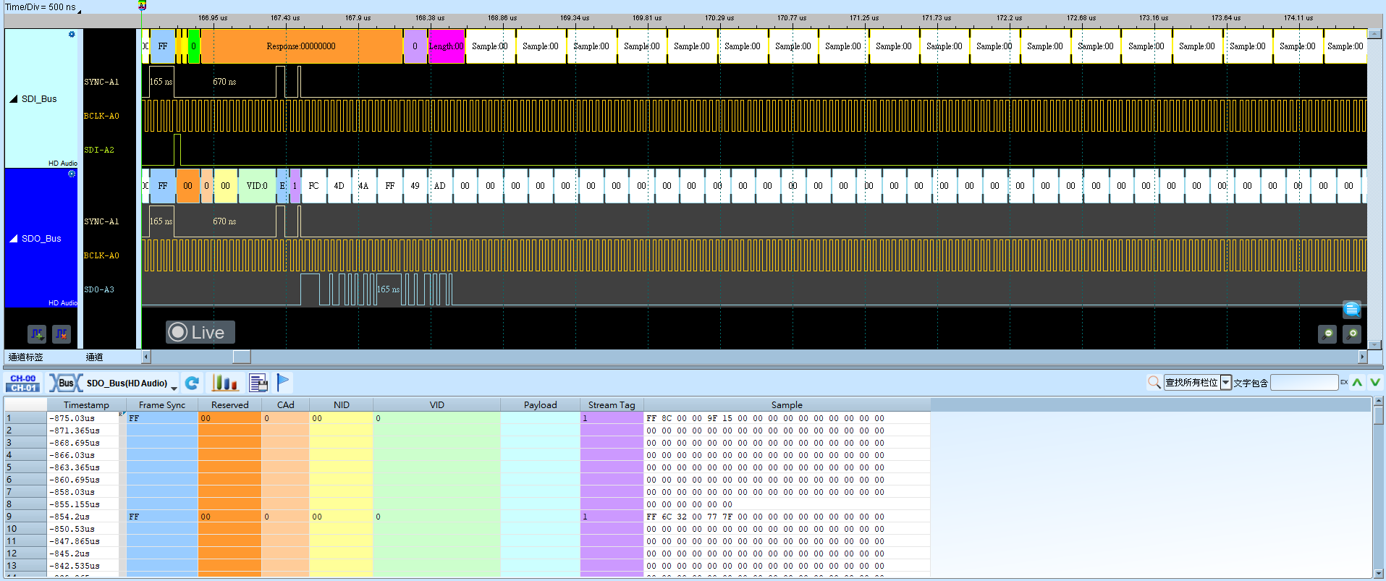
Task: Zoom in the waveform view
Action: (x=1352, y=334)
